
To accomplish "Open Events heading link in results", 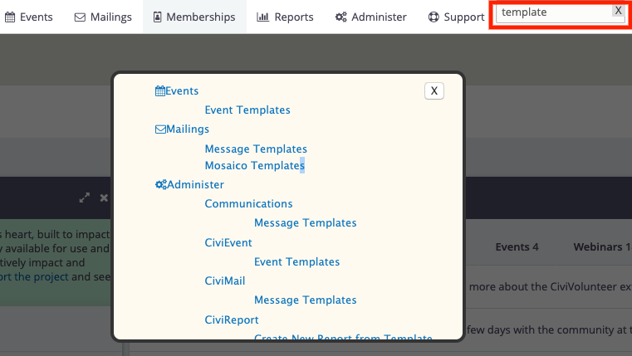I will coord(182,91).
